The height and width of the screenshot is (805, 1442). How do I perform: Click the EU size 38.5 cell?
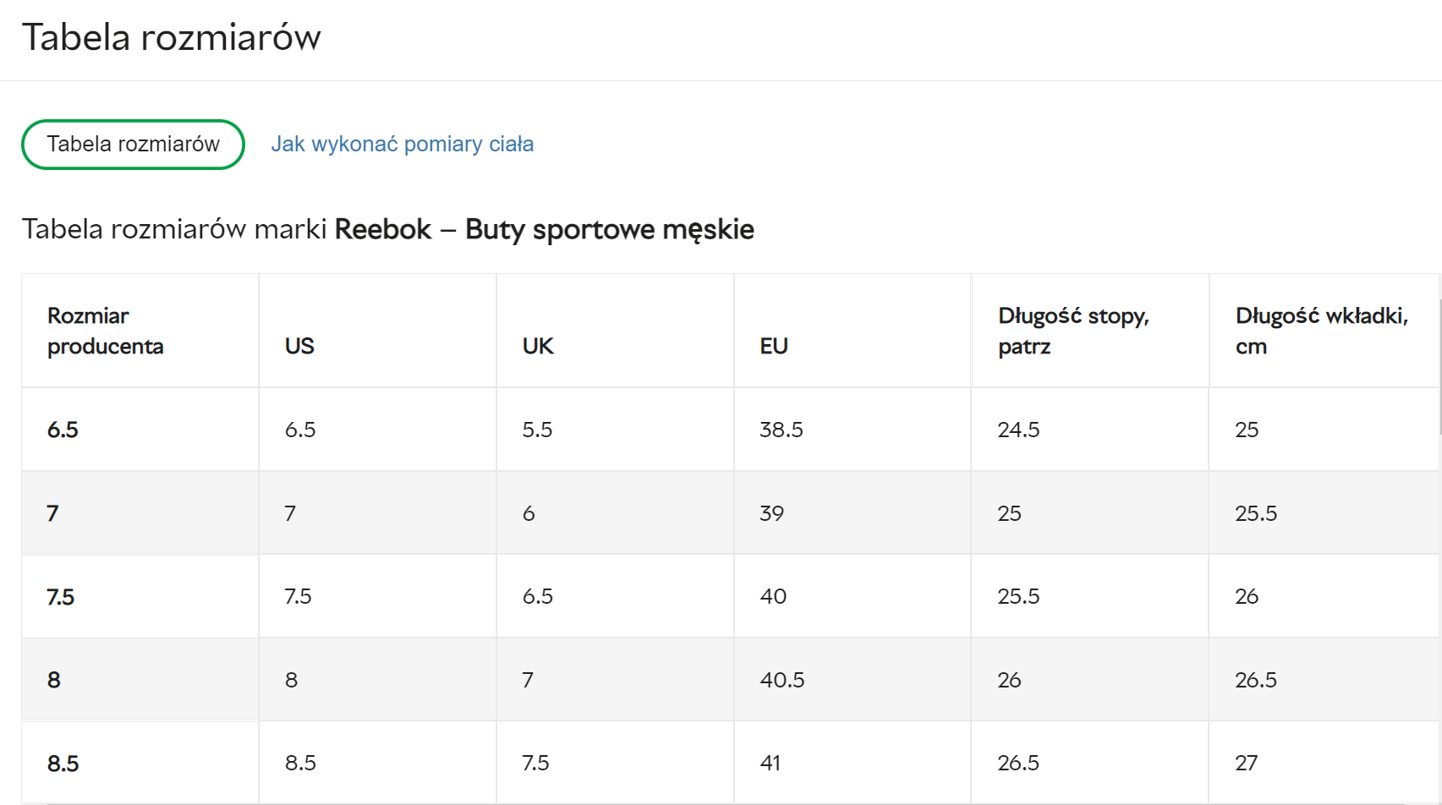tap(781, 430)
